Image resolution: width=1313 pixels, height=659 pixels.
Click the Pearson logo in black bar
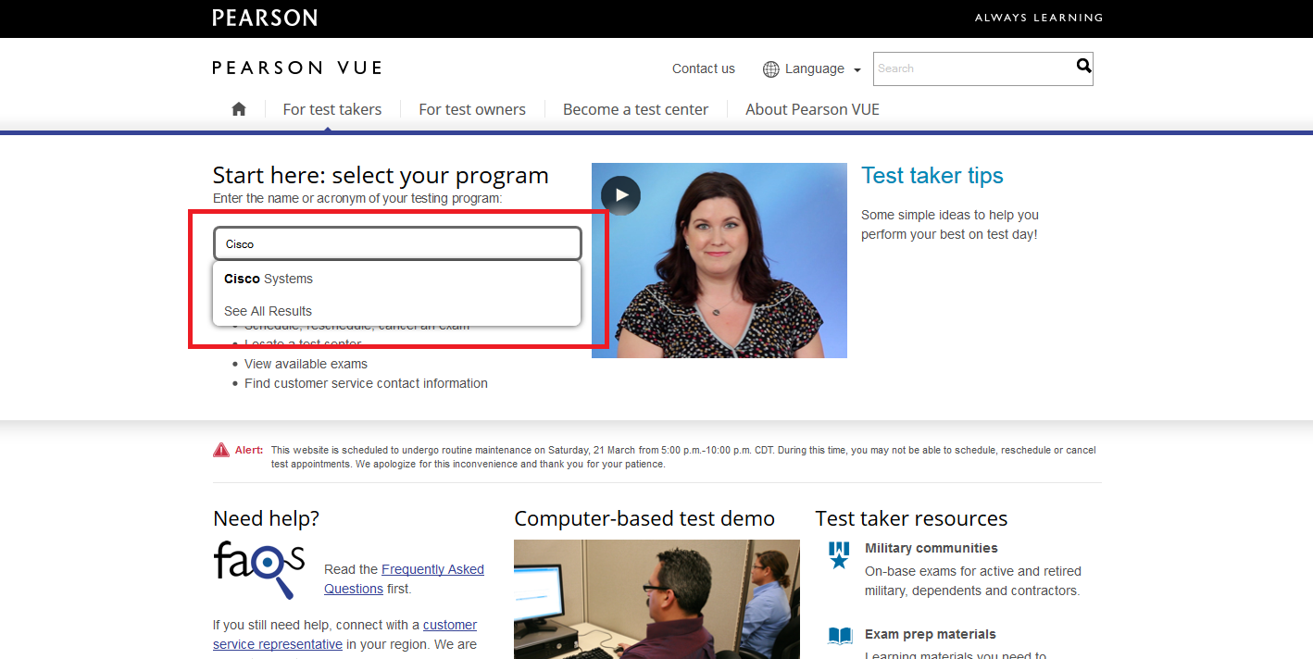265,18
